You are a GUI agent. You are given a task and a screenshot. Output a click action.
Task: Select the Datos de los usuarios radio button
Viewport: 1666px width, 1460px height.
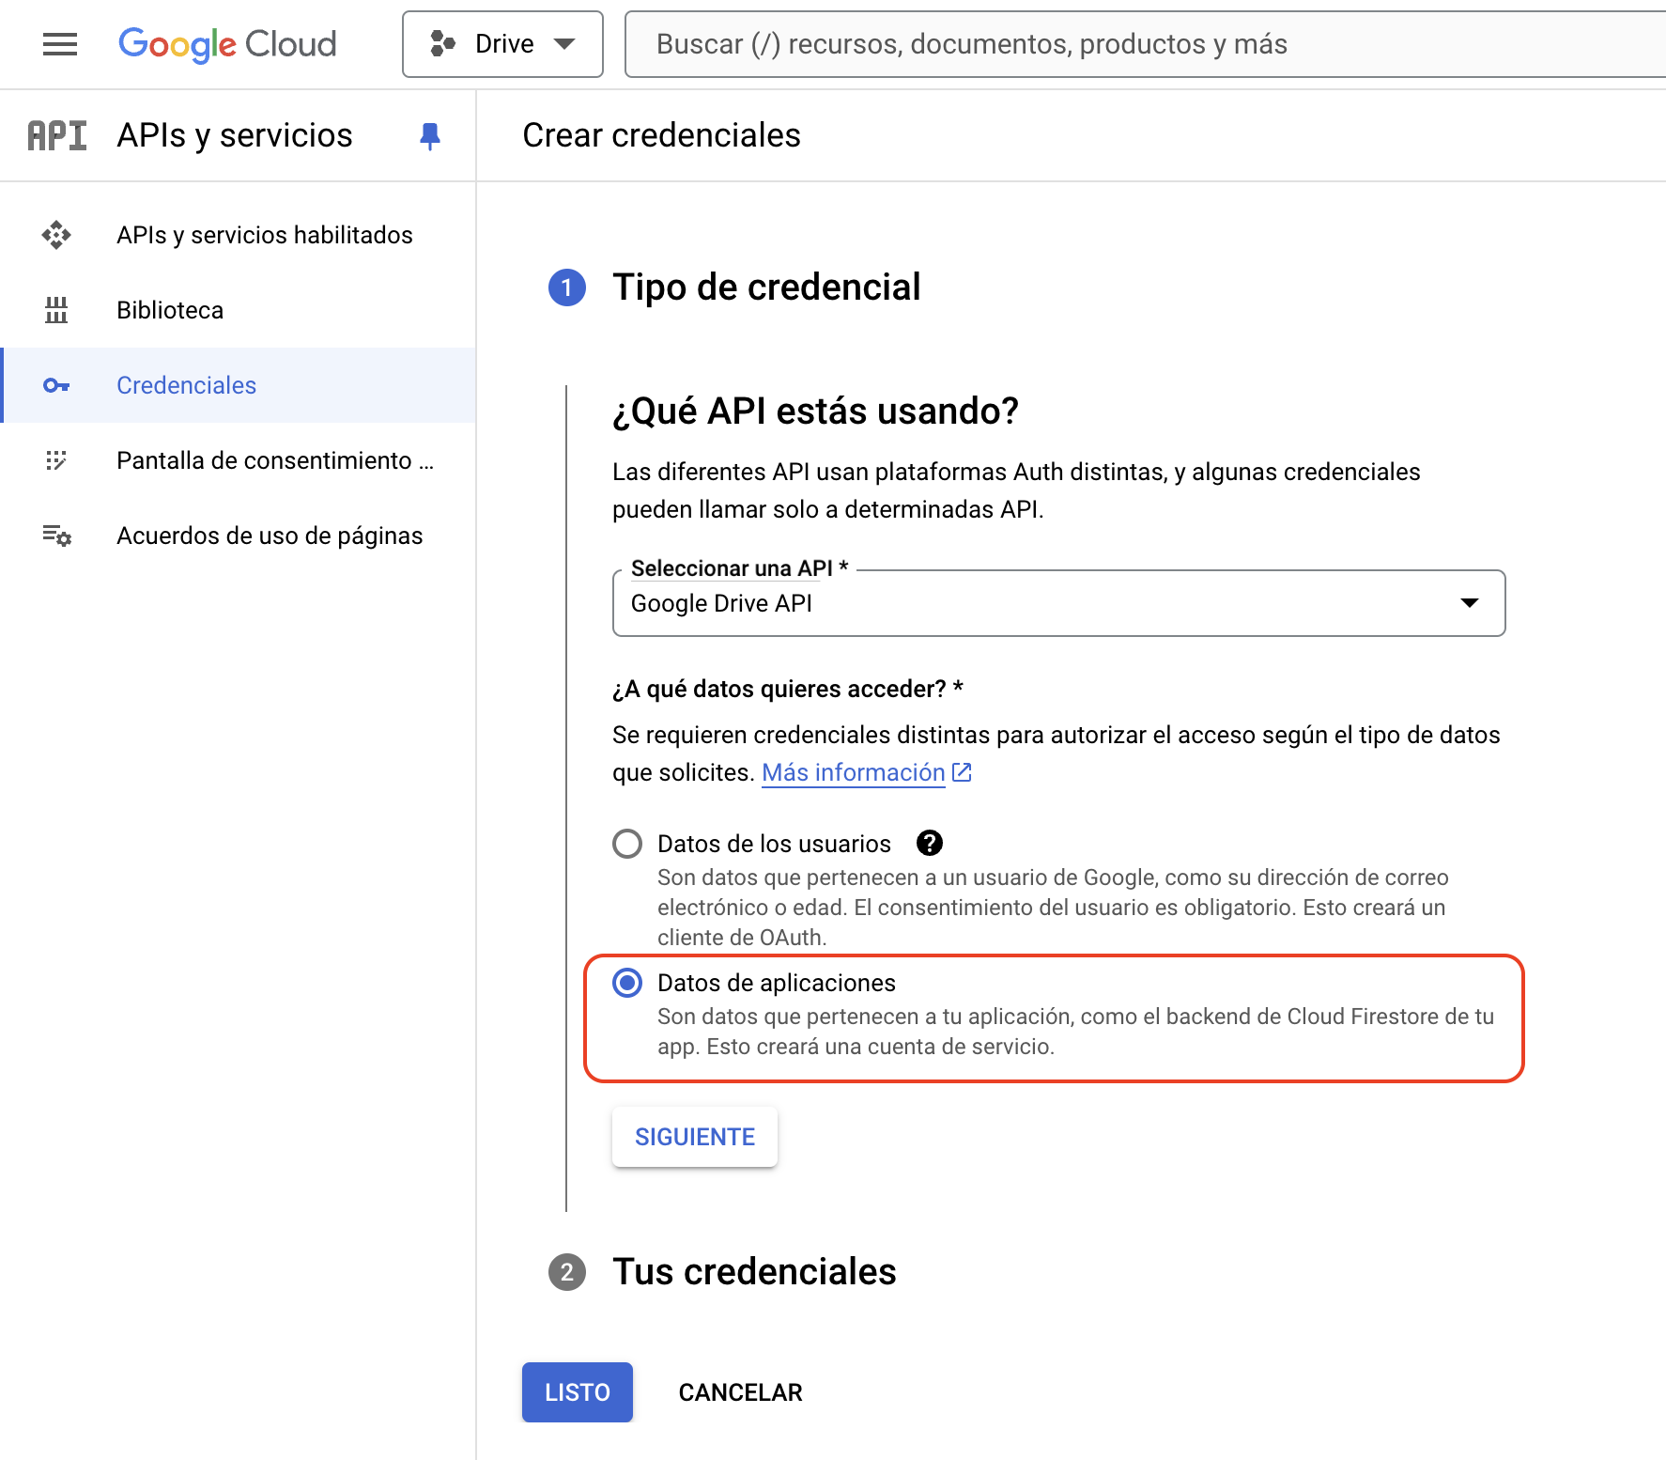point(627,844)
